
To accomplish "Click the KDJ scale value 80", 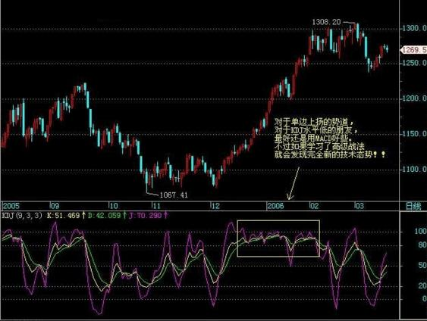I will (422, 245).
